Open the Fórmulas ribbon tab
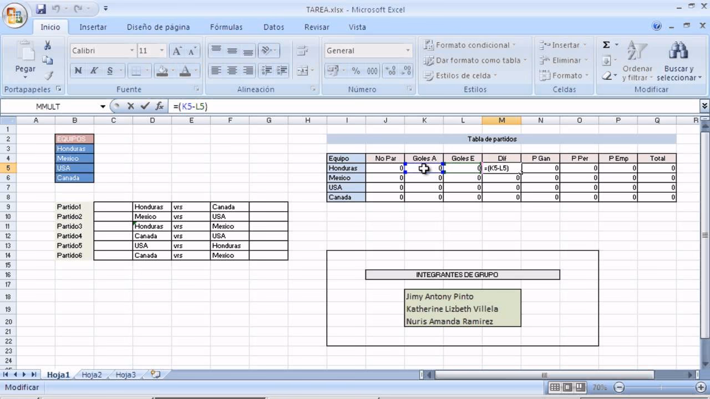This screenshot has width=710, height=399. coord(226,27)
